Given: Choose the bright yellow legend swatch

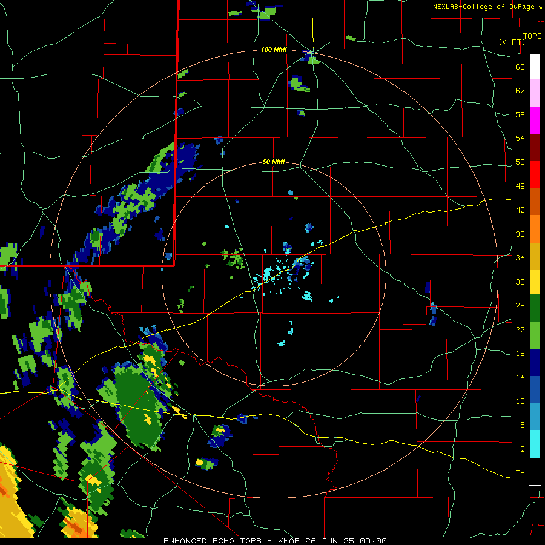Looking at the screenshot, I should point(535,282).
